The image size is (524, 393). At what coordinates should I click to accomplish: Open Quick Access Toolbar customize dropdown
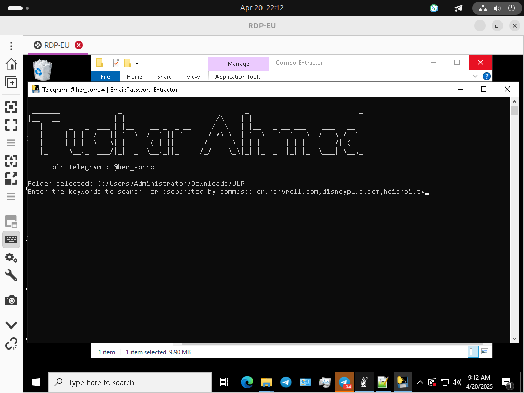pos(137,63)
